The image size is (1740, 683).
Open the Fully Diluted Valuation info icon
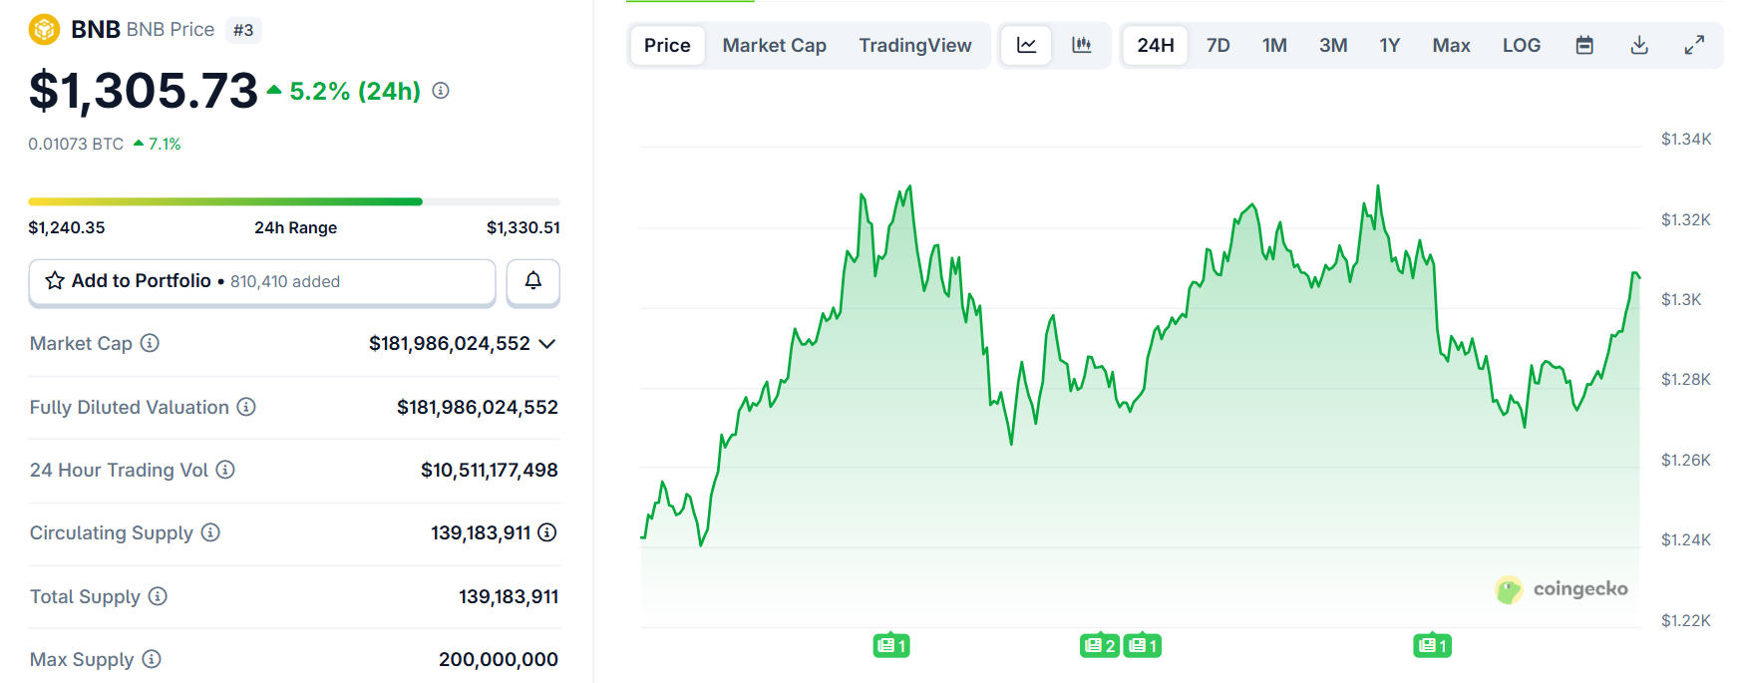point(246,407)
